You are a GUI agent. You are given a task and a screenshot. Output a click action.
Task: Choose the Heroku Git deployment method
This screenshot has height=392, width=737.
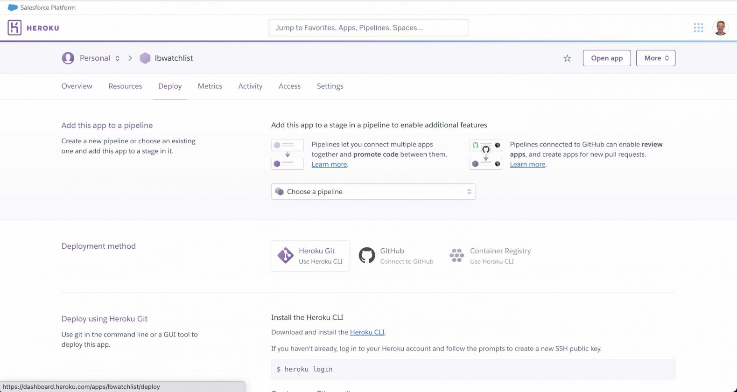(x=310, y=256)
